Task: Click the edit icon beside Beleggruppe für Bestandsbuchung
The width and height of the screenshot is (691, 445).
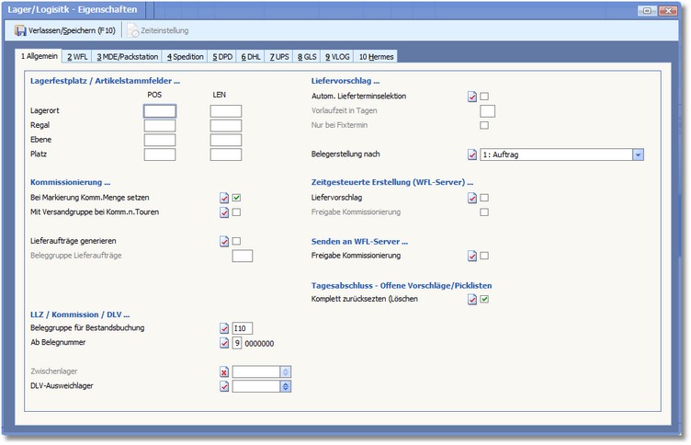Action: click(223, 328)
